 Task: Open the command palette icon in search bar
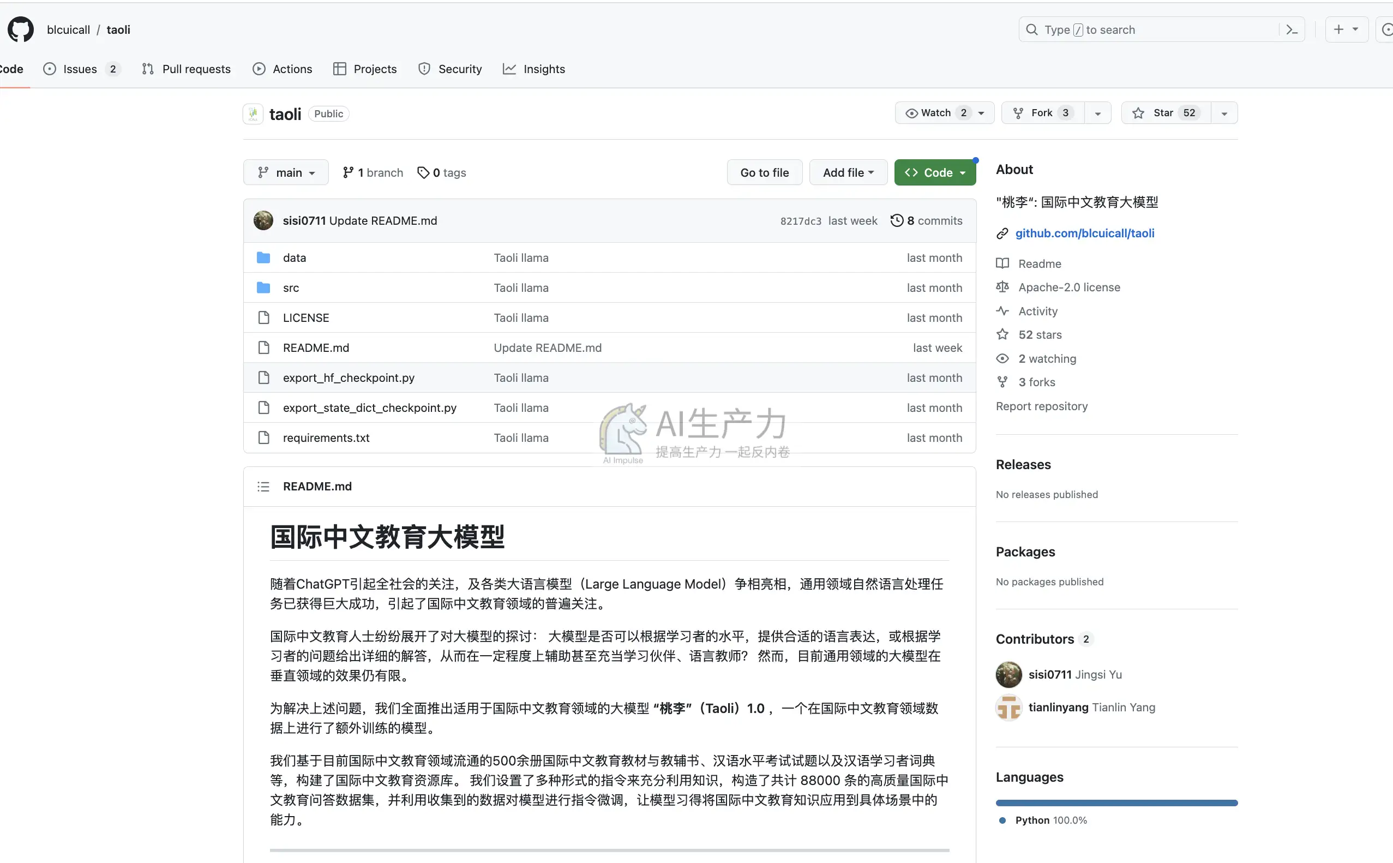(x=1292, y=29)
